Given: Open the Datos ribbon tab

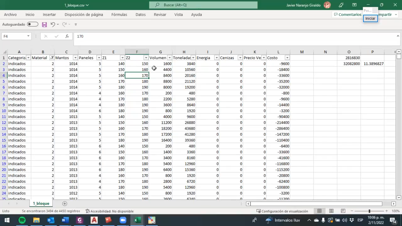Looking at the screenshot, I should coord(140,14).
